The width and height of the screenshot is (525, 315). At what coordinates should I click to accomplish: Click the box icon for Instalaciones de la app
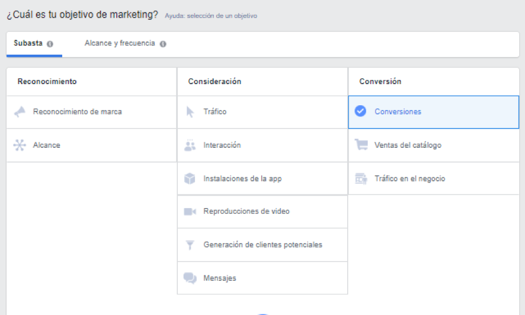[x=189, y=179]
